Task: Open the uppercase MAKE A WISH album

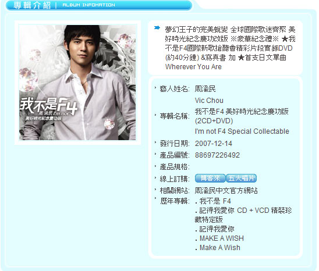Action: (x=222, y=238)
